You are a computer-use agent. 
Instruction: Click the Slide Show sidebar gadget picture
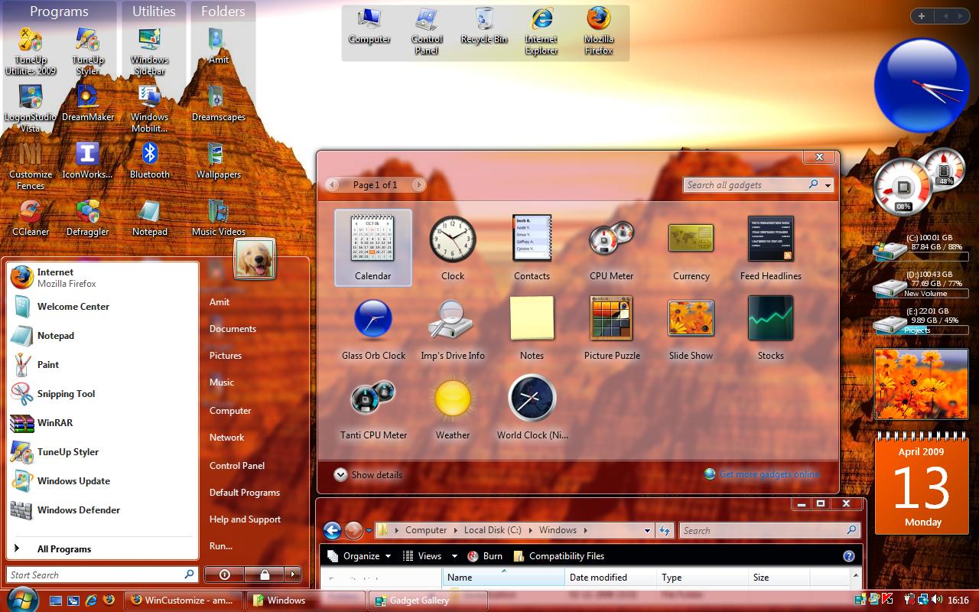coord(921,385)
